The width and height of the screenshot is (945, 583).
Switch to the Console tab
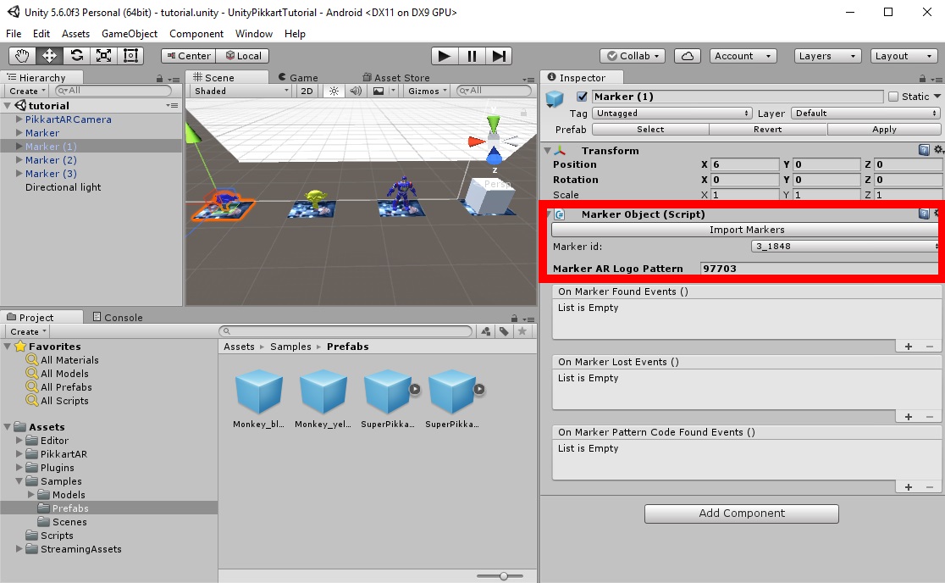119,317
